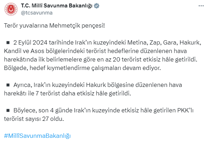Open the three-dot more options menu
Screen dimensions: 206x141
pos(201,6)
